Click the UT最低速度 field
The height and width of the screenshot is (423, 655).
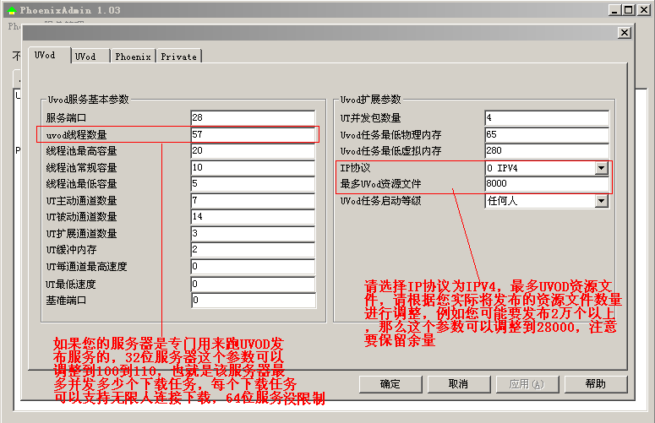(253, 284)
